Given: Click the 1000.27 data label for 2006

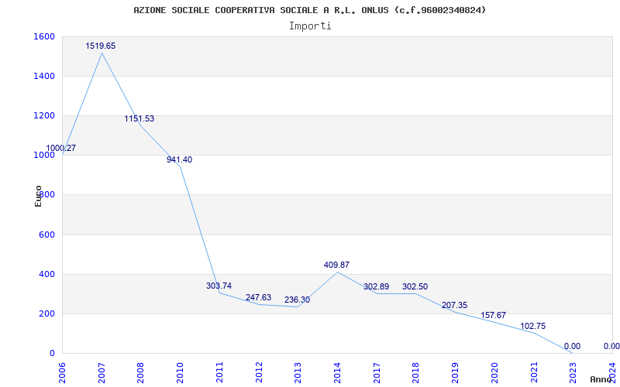Looking at the screenshot, I should 60,149.
